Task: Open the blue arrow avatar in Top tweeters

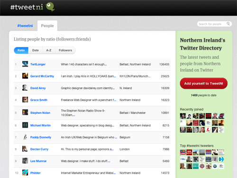Action: [x=221, y=159]
